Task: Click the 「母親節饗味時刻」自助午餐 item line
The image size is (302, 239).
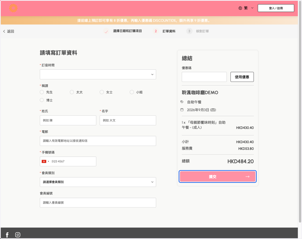Action: (204, 125)
